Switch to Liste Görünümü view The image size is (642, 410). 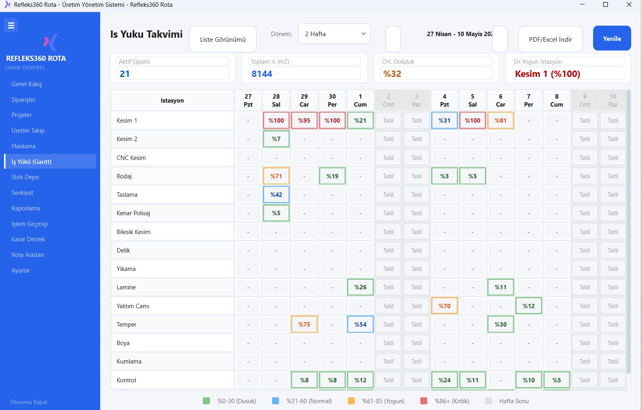coord(223,39)
